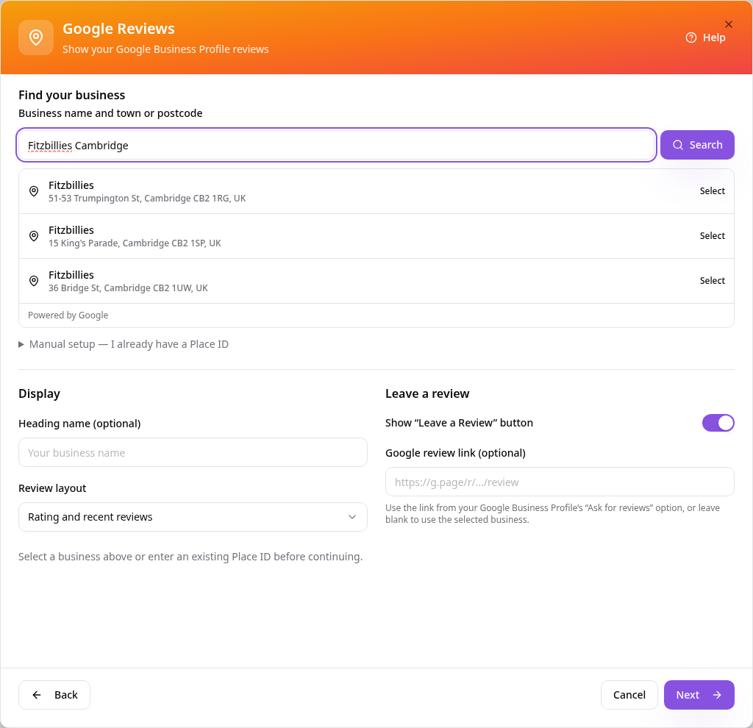Select Fitzbillies at 15 King's Parade

(712, 236)
